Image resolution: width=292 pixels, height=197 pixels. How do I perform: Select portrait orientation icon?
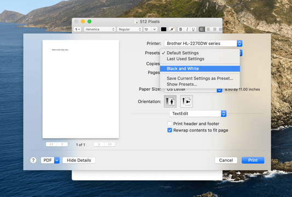click(170, 102)
